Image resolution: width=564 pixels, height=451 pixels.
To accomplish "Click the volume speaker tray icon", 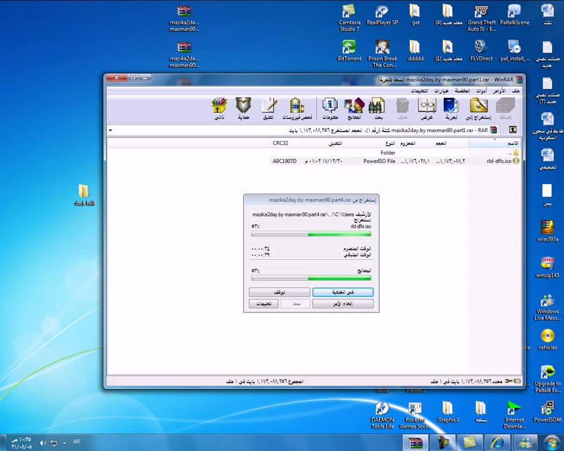I will coord(43,443).
